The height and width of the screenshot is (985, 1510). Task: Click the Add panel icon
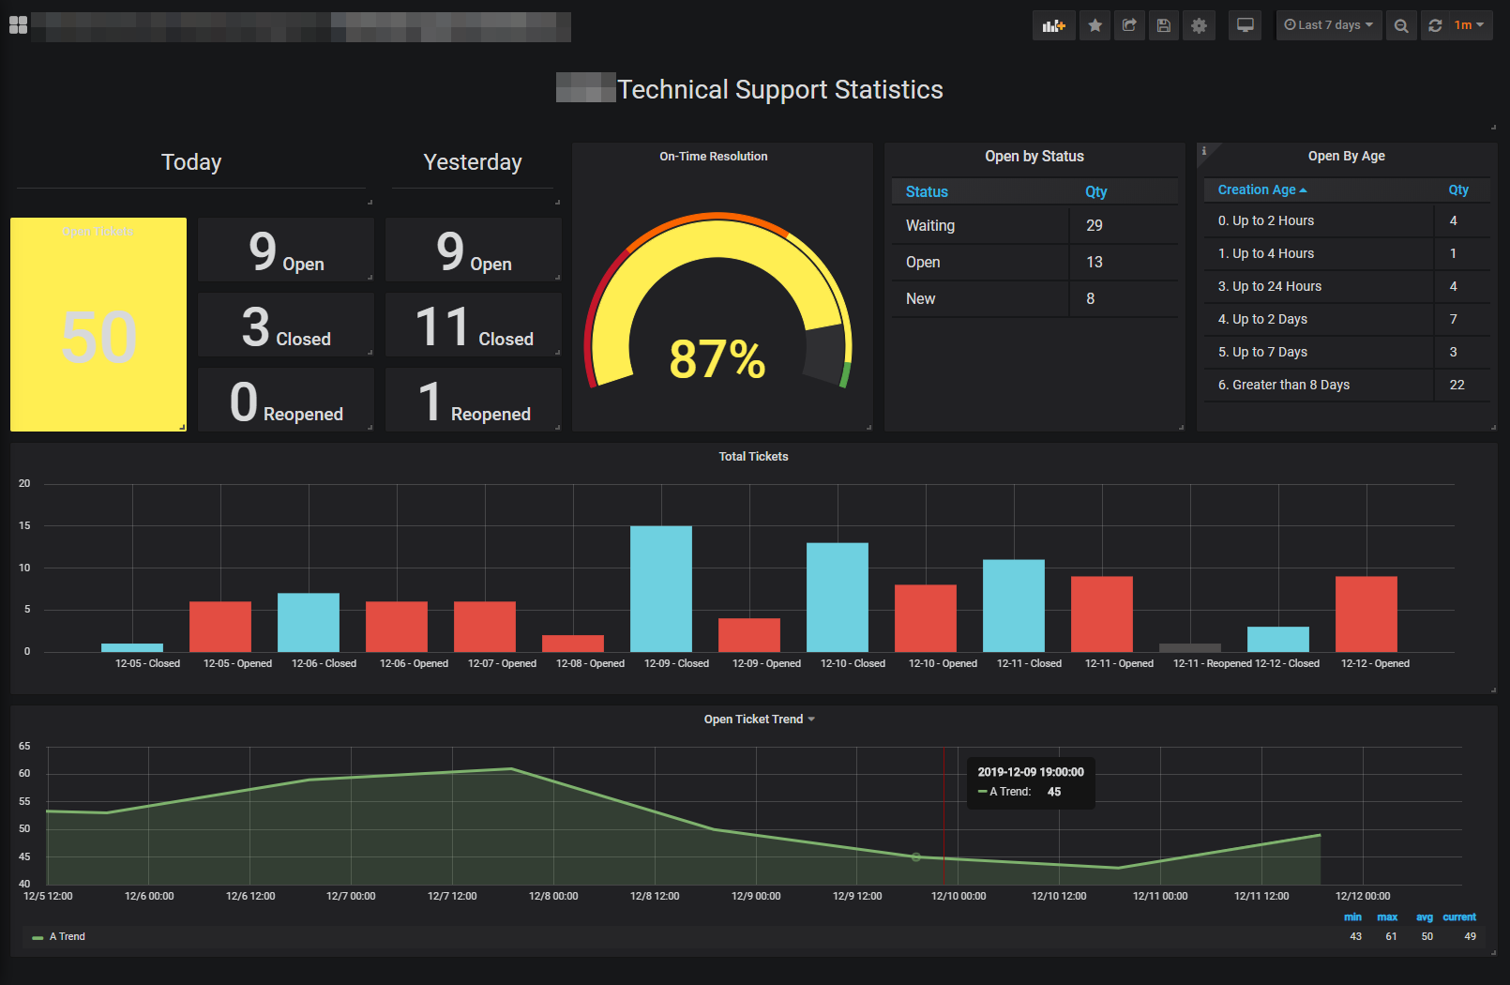(x=1053, y=25)
